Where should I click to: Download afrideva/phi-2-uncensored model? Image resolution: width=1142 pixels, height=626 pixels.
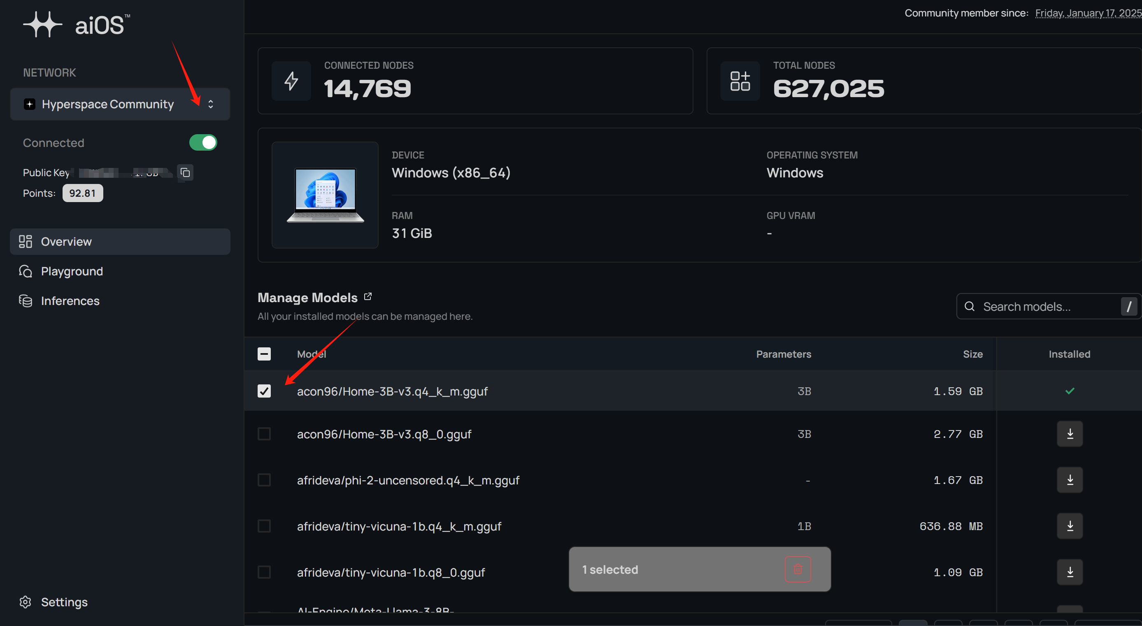pyautogui.click(x=1069, y=480)
